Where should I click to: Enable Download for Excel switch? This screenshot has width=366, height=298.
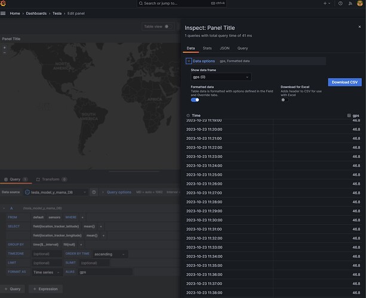tap(284, 100)
